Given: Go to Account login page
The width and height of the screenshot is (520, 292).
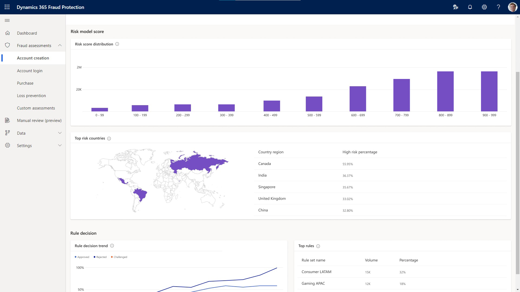Looking at the screenshot, I should (30, 71).
